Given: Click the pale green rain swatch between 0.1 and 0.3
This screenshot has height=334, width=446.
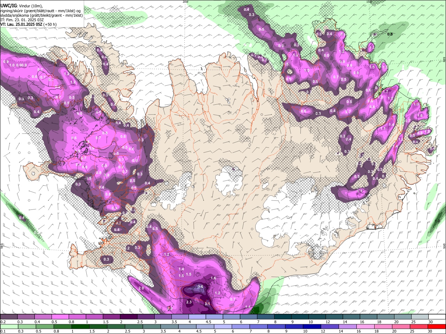Looking at the screenshot, I should point(9,326).
